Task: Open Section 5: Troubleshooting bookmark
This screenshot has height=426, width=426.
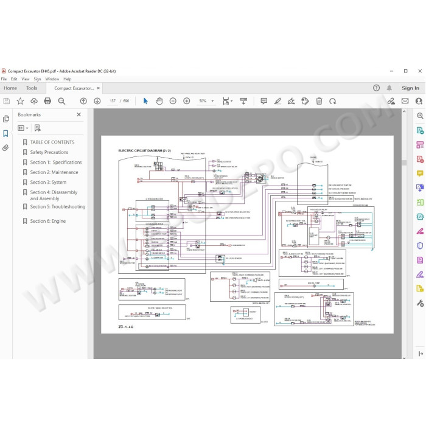Action: (58, 207)
